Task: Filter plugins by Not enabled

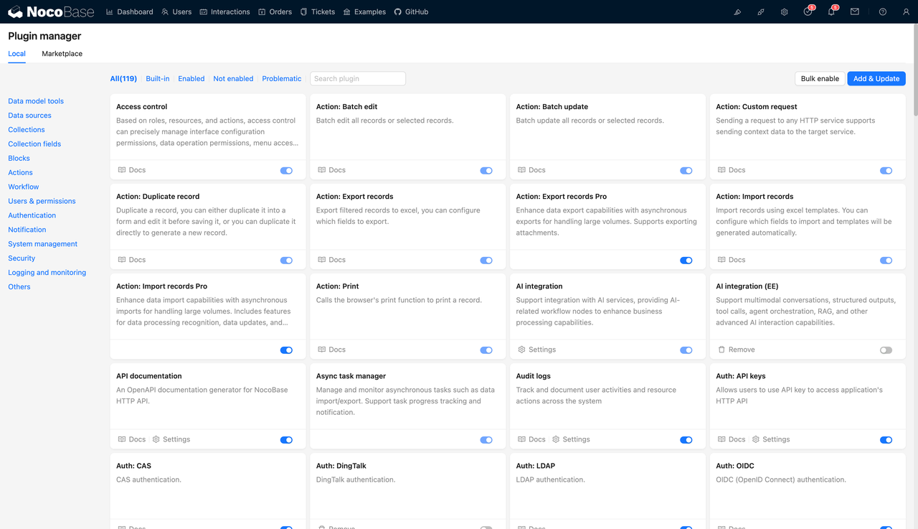Action: coord(233,79)
